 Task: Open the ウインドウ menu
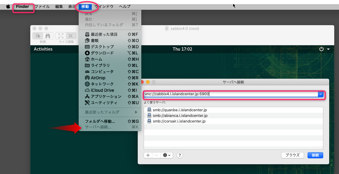[104, 7]
